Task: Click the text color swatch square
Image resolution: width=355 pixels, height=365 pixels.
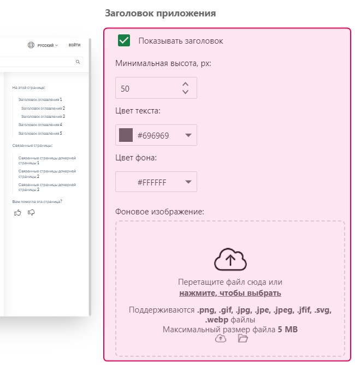Action: 126,135
